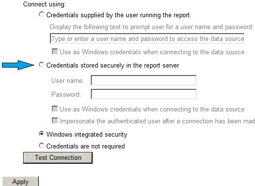
Task: Click 'Credentials supplied by the user running the report' label
Action: [118, 15]
